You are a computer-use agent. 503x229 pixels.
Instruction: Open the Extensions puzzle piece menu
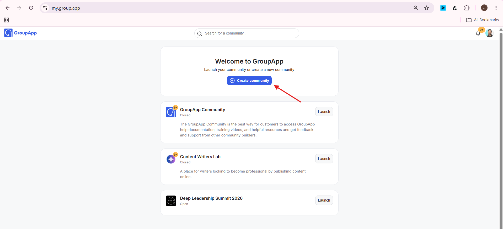click(467, 8)
